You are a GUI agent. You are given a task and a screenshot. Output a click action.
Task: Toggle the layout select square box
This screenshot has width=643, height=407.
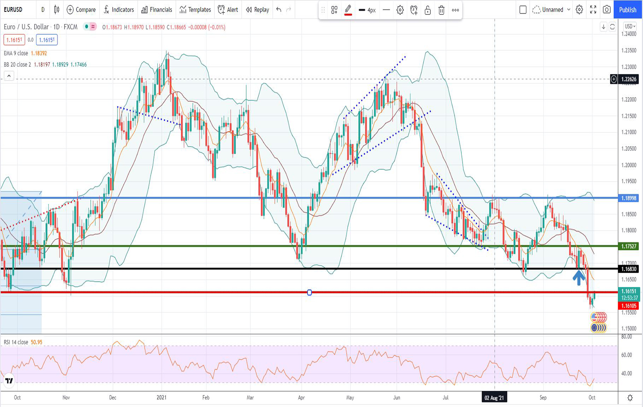point(523,10)
